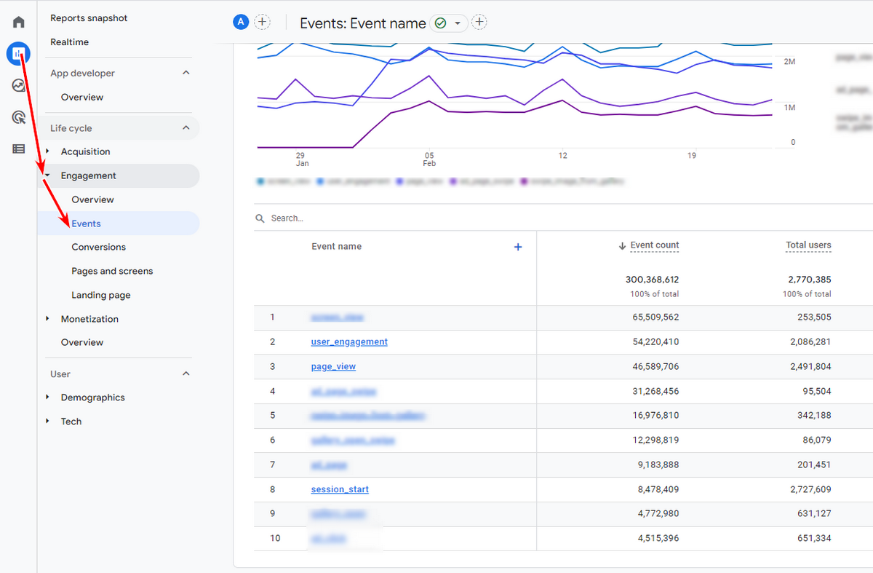
Task: Click the blurred event link in row 7
Action: click(329, 465)
